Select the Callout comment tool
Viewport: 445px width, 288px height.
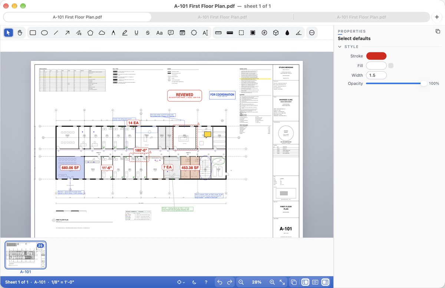pyautogui.click(x=171, y=33)
